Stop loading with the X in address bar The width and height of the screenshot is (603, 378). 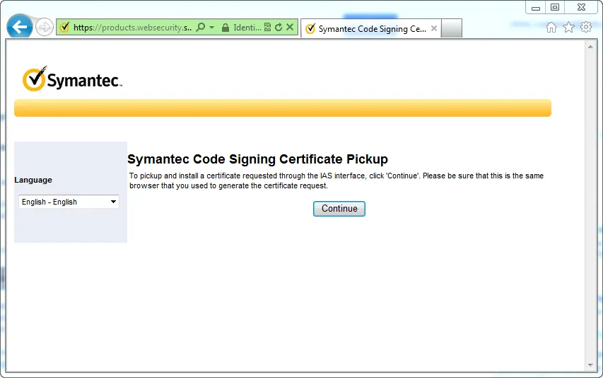(x=290, y=28)
